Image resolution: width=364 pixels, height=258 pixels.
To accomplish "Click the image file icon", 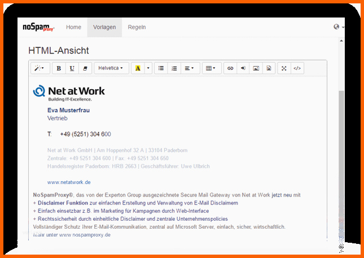I will pos(269,68).
